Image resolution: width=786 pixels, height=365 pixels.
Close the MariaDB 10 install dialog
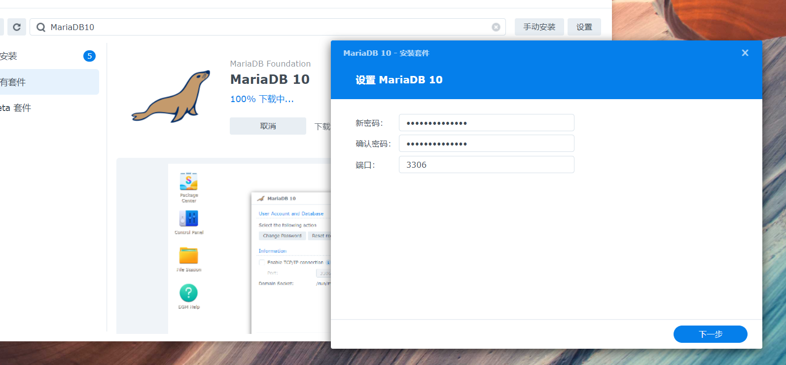[745, 53]
